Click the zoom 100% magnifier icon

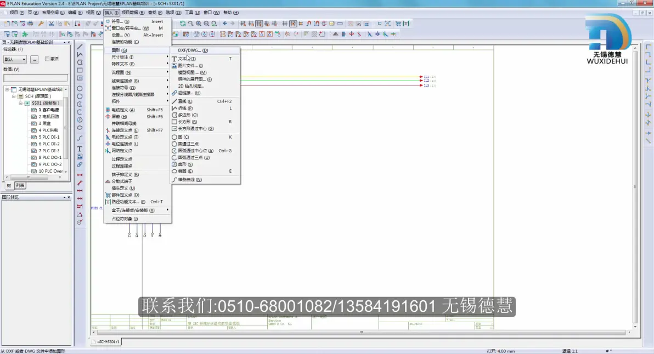[215, 24]
